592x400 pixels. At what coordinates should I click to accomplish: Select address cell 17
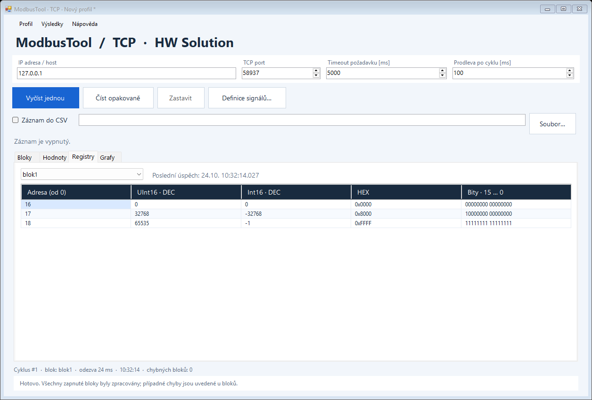point(76,214)
